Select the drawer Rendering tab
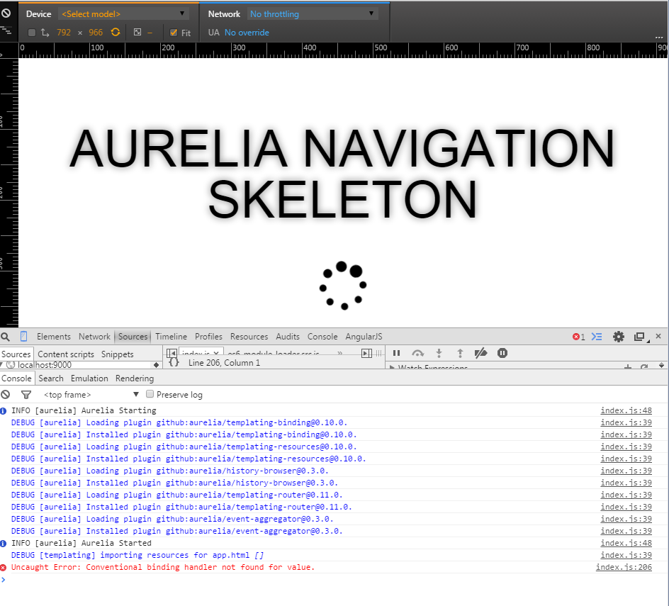Image resolution: width=669 pixels, height=606 pixels. pos(135,378)
